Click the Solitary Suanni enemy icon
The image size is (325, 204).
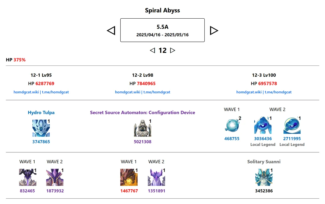tap(264, 177)
